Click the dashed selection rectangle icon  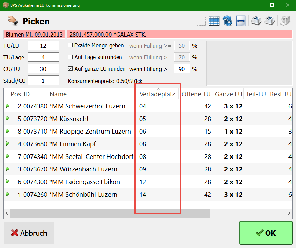[201, 21]
